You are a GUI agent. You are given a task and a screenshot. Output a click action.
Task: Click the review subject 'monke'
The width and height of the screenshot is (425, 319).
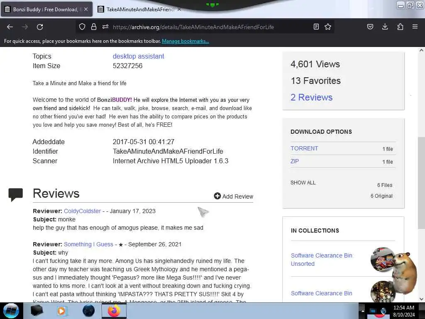tap(67, 219)
